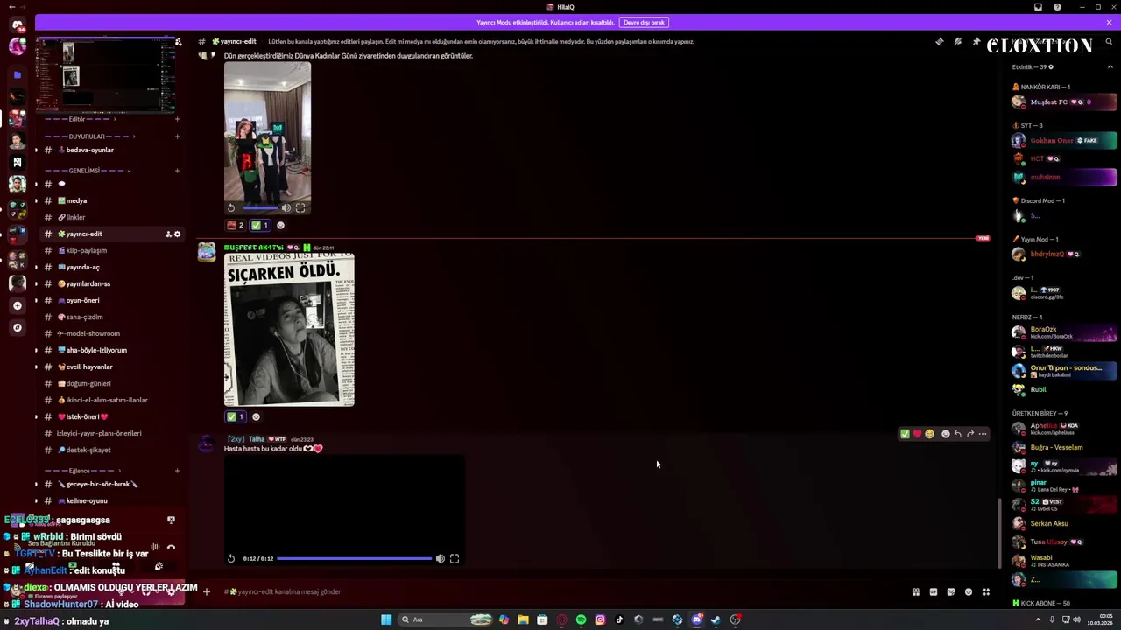
Task: Add channel to Eğlence category plus
Action: click(x=177, y=471)
